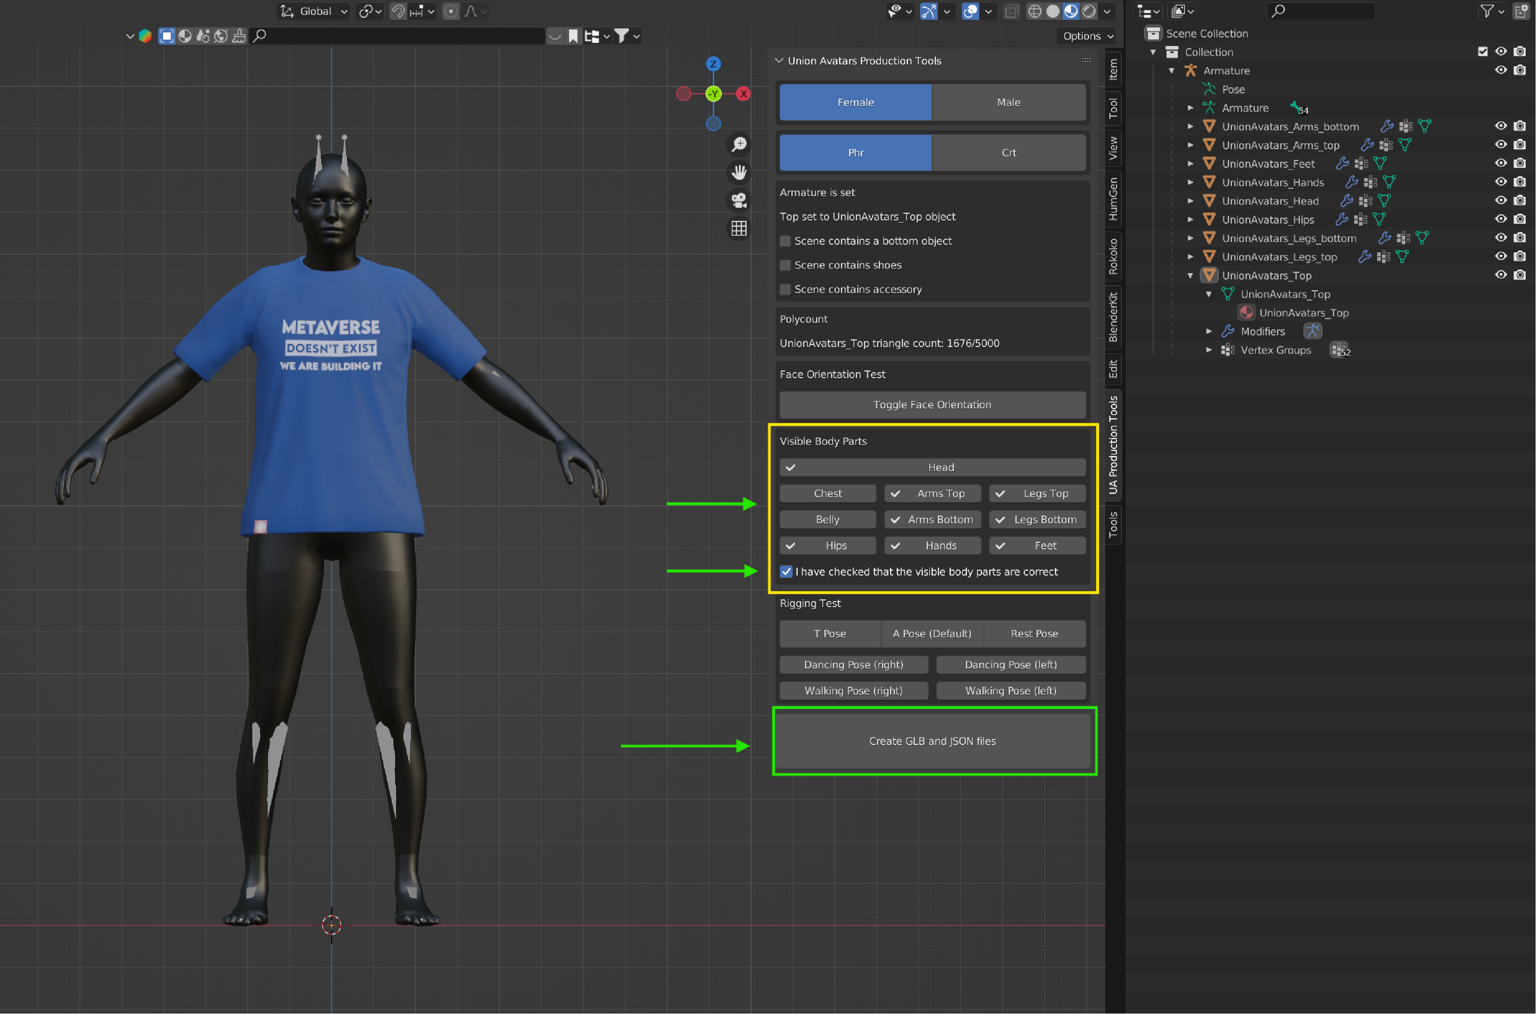Click new collection icon in outliner header

[x=1521, y=11]
